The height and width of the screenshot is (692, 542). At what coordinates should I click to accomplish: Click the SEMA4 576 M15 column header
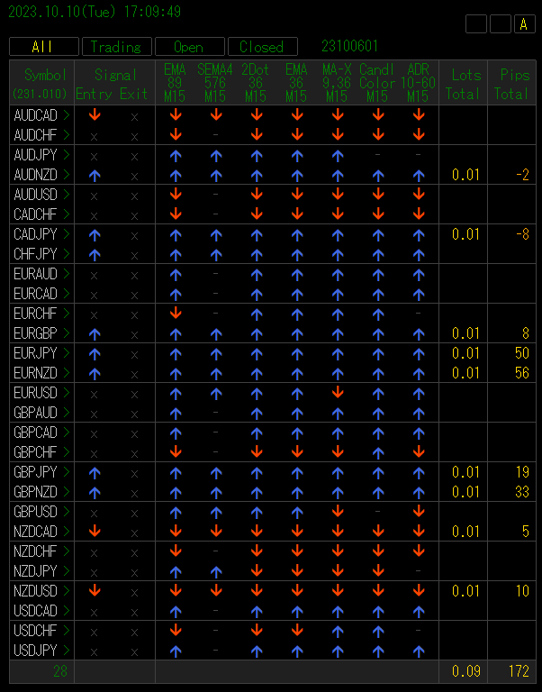[215, 83]
